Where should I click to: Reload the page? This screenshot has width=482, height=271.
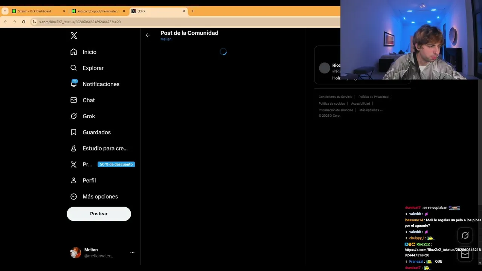(23, 22)
